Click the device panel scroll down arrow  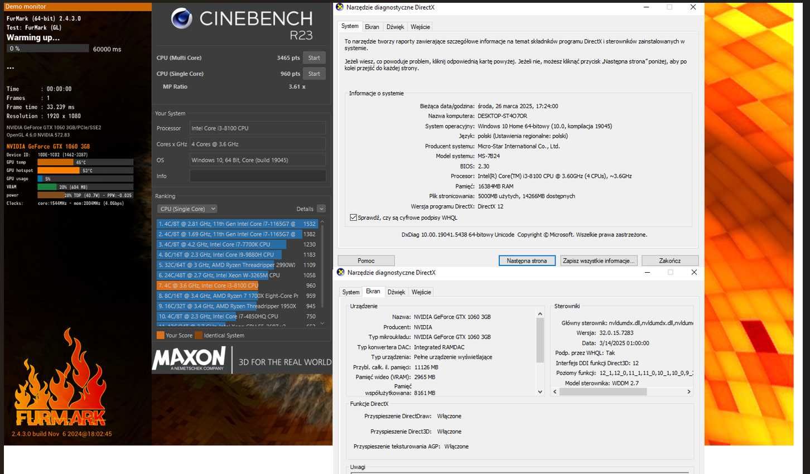(x=540, y=392)
